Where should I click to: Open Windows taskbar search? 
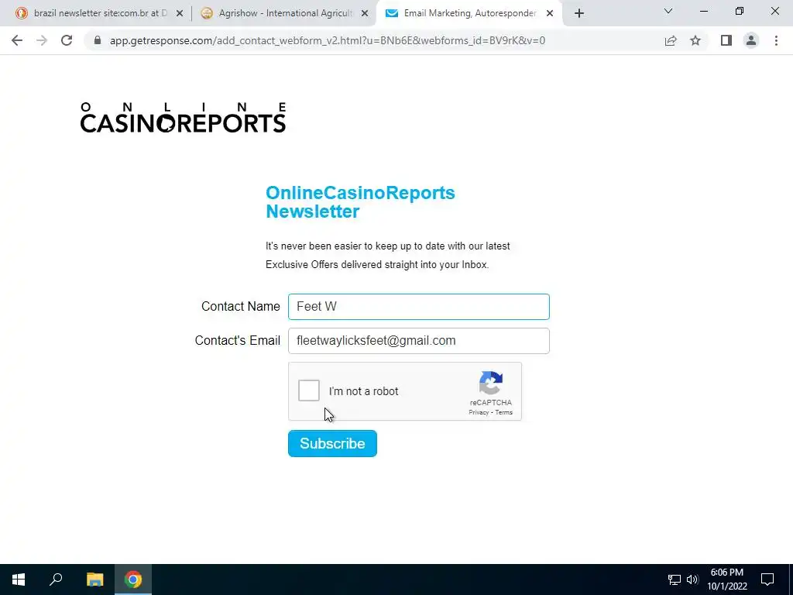click(56, 580)
